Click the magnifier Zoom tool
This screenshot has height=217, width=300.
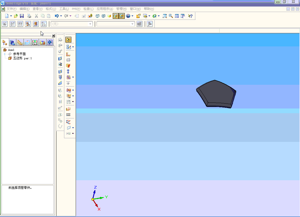[x=171, y=16]
